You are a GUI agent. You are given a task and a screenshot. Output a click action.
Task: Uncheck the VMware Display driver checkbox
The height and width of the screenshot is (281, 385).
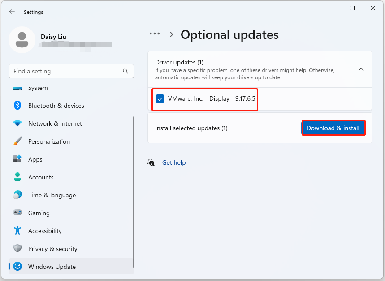tap(160, 99)
